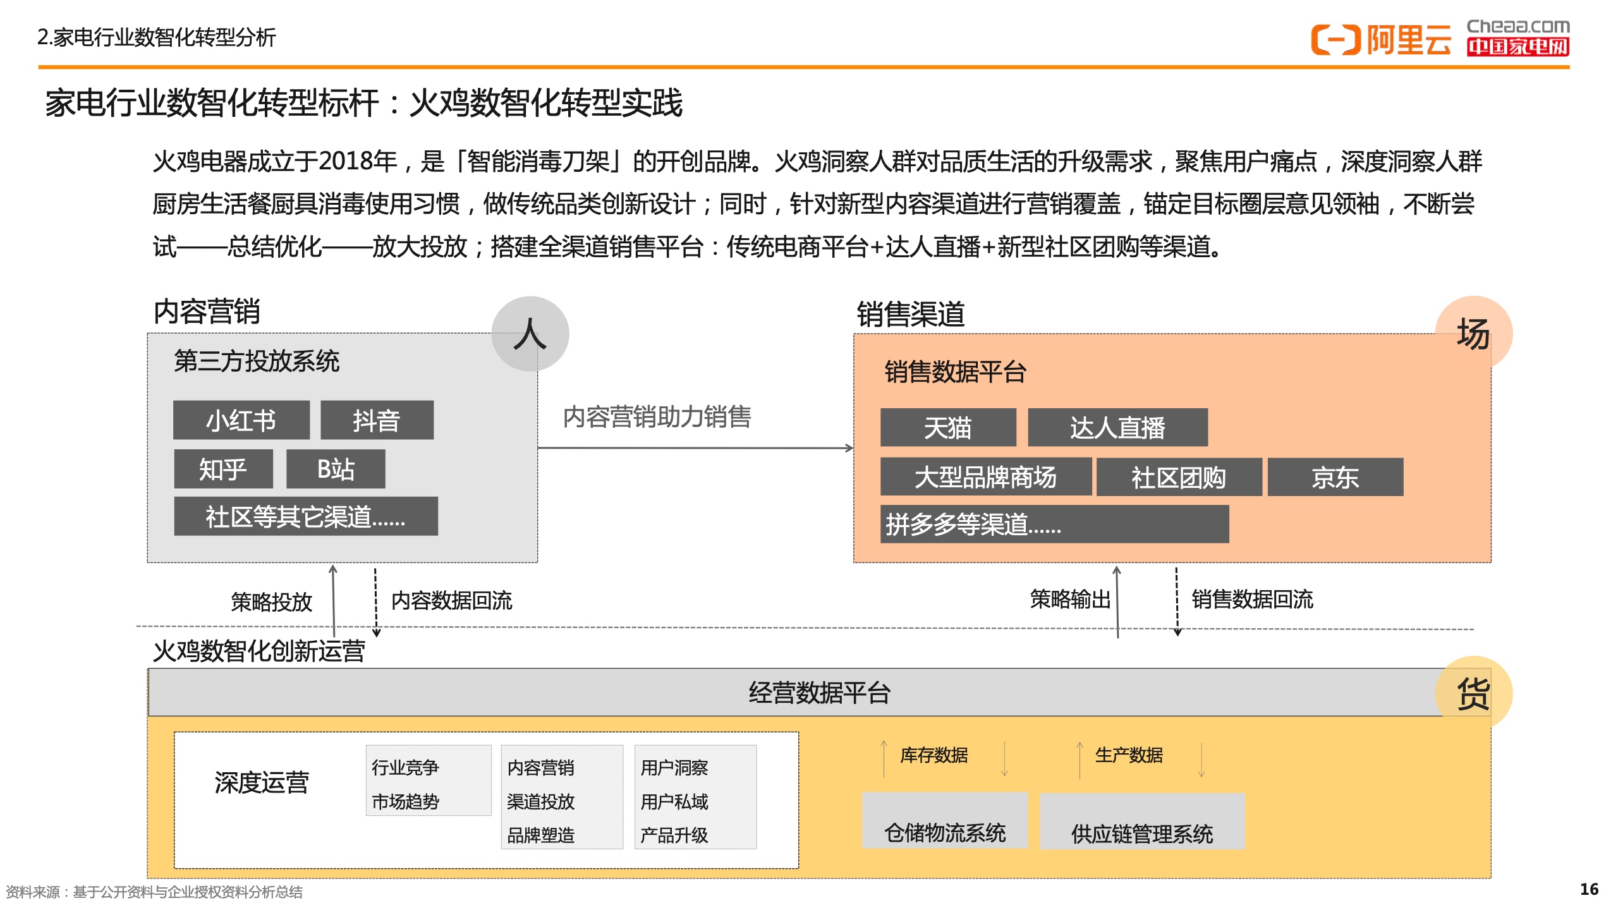Click the 内容数据回流 label
This screenshot has width=1618, height=910.
(x=452, y=600)
